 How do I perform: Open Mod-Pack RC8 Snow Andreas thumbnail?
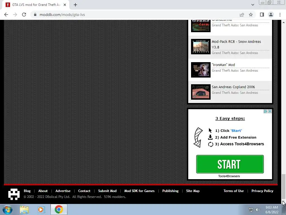(x=201, y=47)
